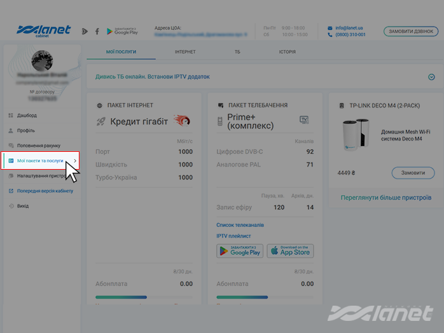Open Поповнення рахунку in the sidebar
444x333 pixels.
(42, 146)
